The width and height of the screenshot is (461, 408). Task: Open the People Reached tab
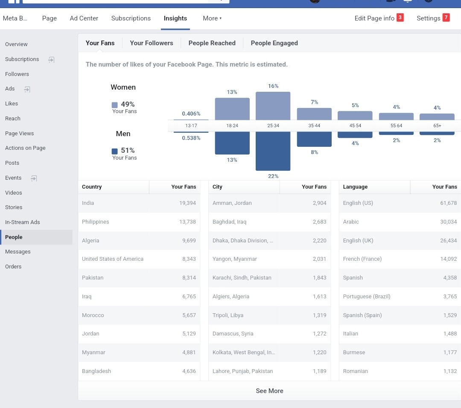point(212,43)
